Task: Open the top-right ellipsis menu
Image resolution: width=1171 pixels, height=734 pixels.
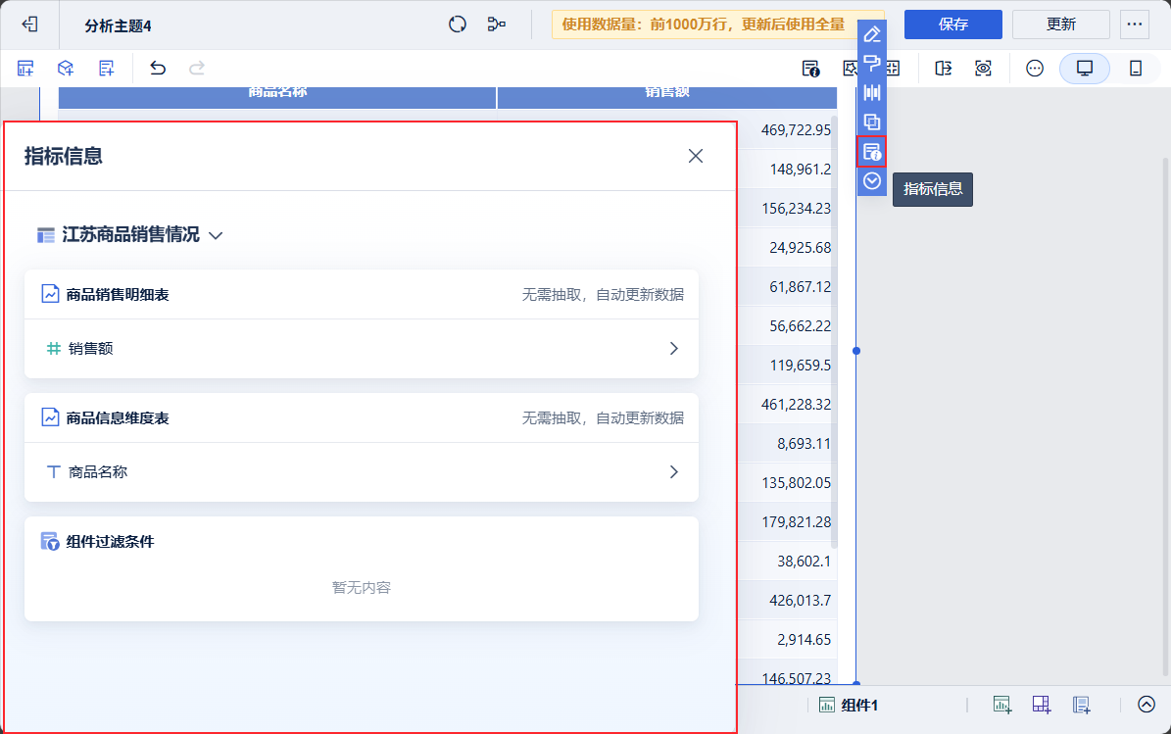Action: pos(1135,24)
